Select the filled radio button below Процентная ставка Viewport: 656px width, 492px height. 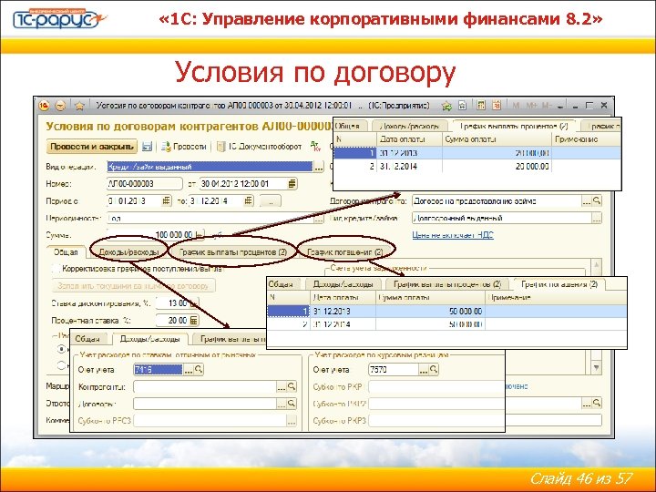(x=62, y=348)
